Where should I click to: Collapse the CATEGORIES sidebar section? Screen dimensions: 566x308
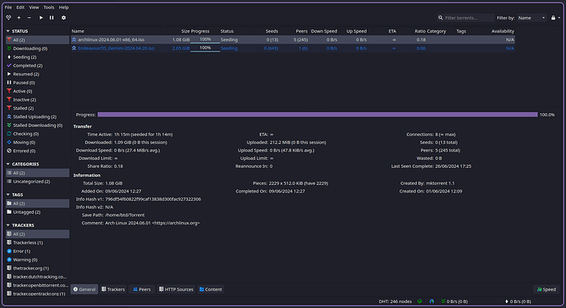pyautogui.click(x=8, y=164)
